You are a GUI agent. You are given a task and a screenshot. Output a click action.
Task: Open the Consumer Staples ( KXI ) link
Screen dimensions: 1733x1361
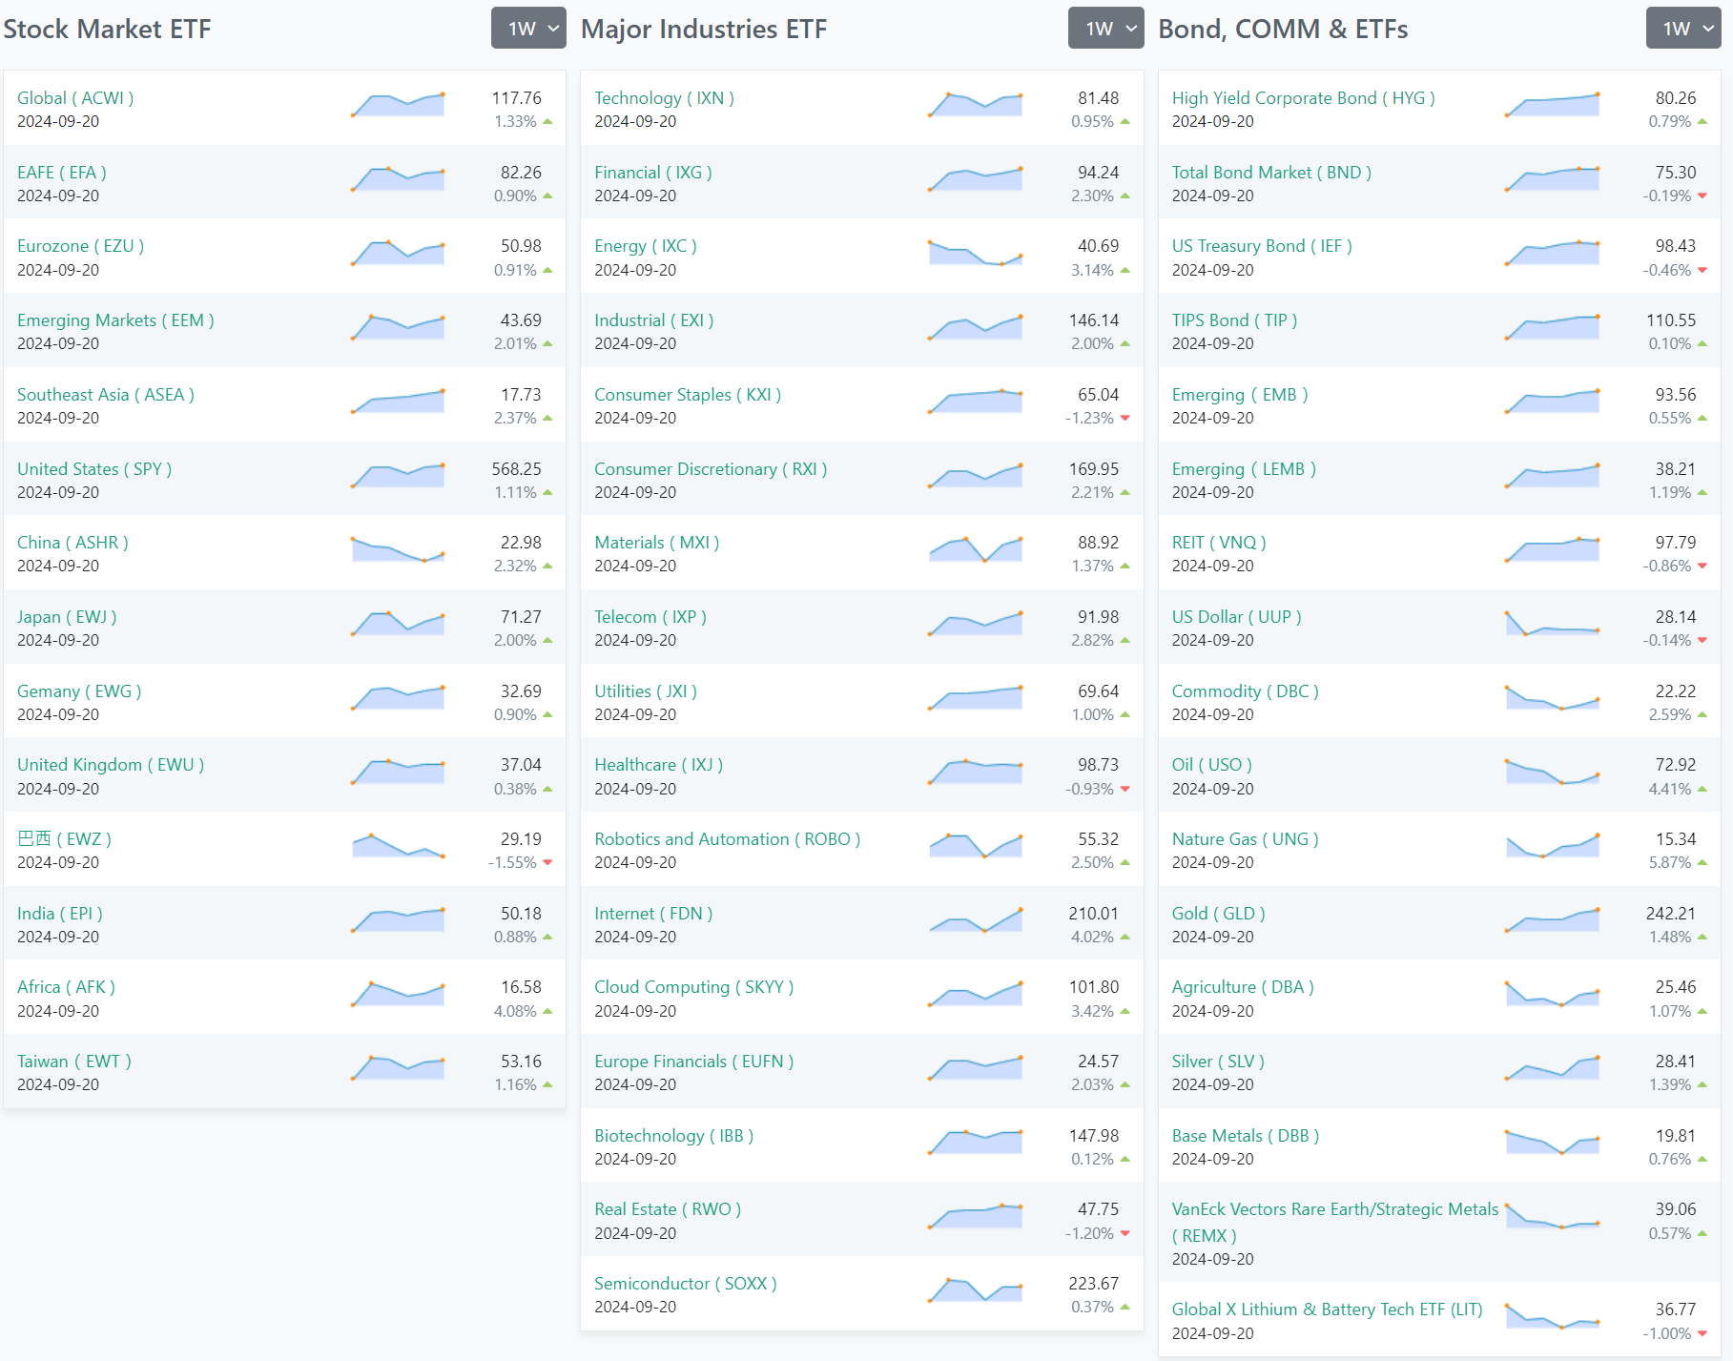[x=688, y=395]
